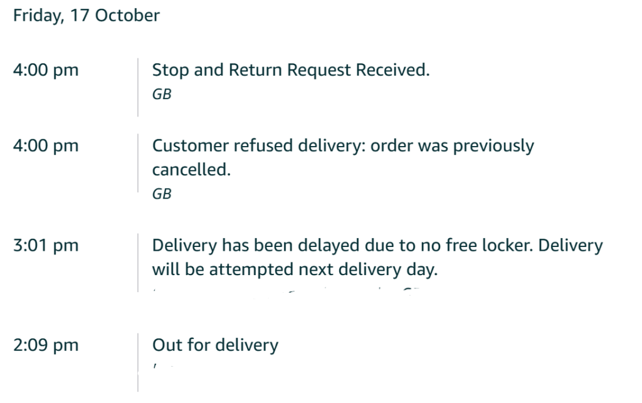Click the word "cancelled." in refused entry
Screen dimensions: 642x403
(x=191, y=170)
